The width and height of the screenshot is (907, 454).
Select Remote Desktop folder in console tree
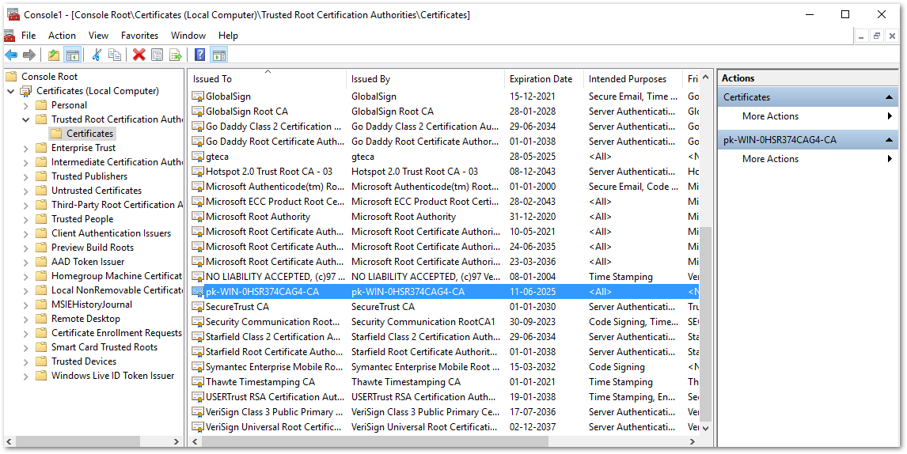point(85,319)
